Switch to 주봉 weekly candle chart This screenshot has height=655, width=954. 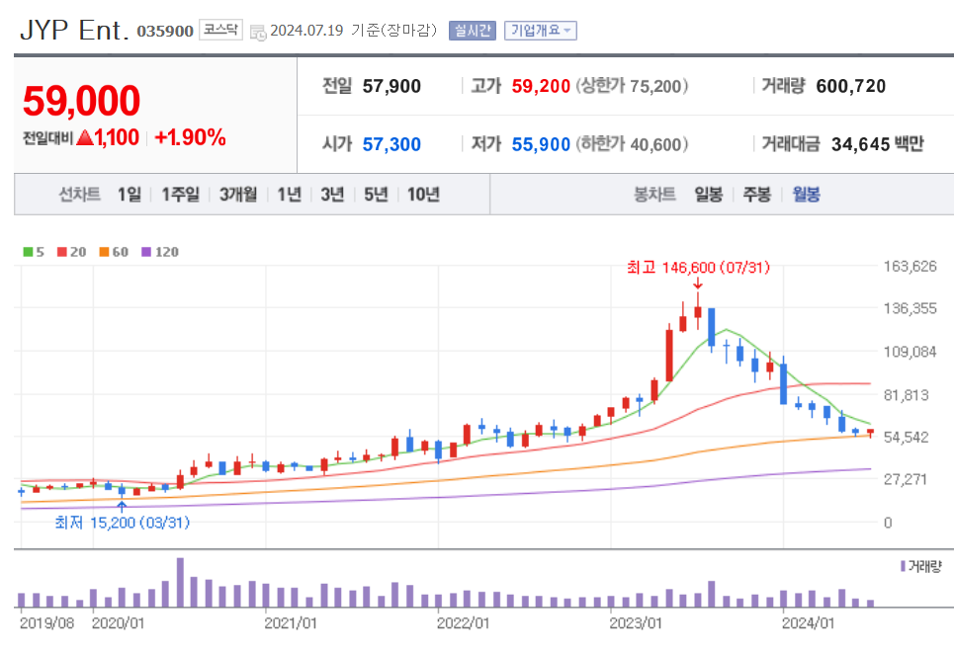757,195
